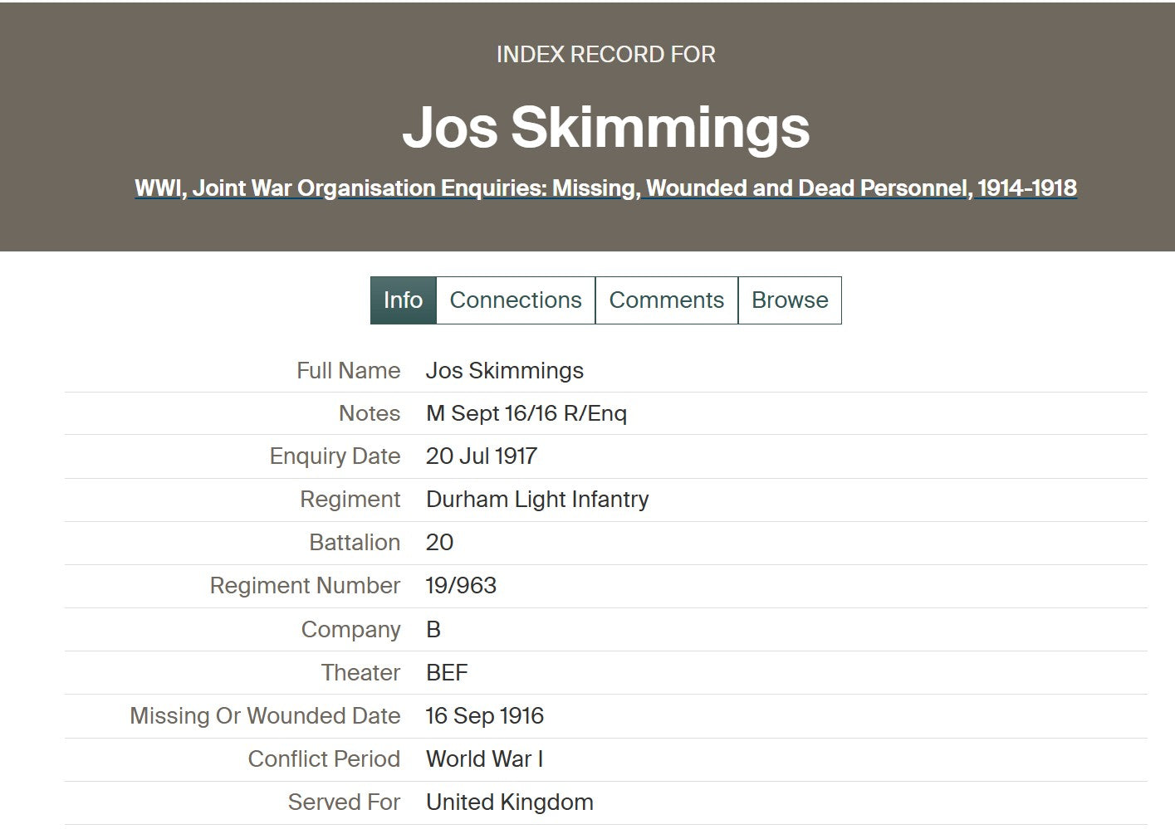Click the Missing Or Wounded Date label
This screenshot has height=834, width=1175.
265,716
